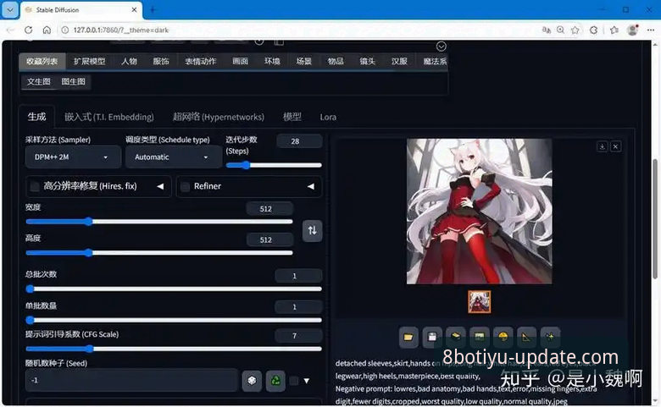Expand the Refiner section arrow
Viewport: 661px width, 407px height.
[311, 186]
